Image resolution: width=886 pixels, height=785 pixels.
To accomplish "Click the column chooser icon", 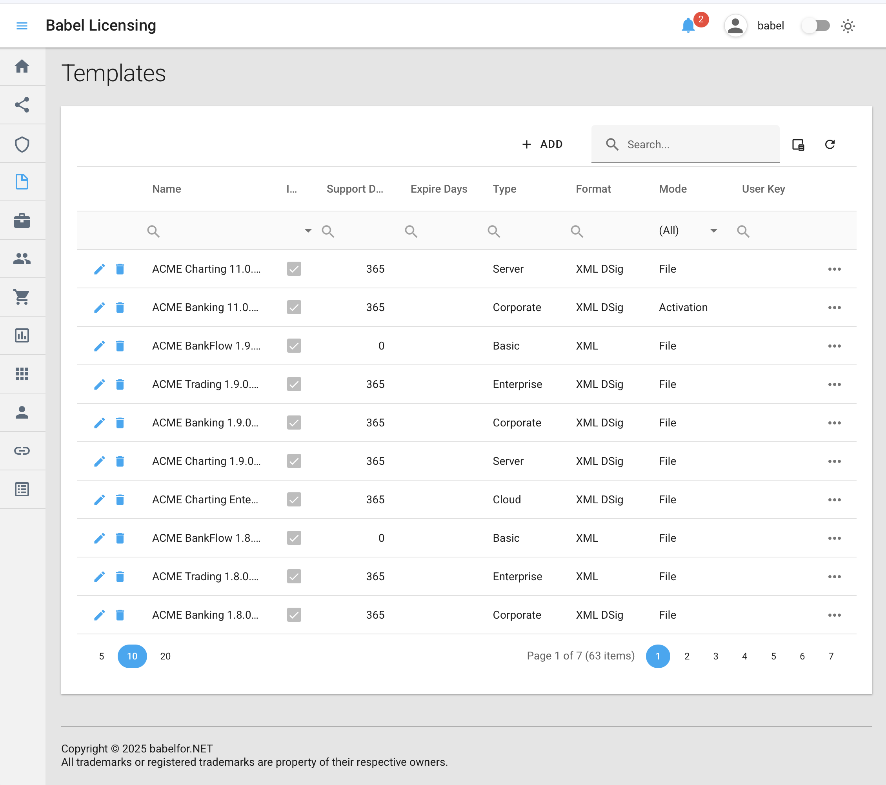I will click(x=798, y=144).
